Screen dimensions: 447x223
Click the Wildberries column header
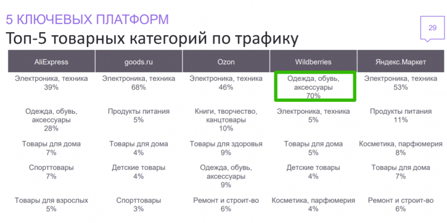(x=313, y=61)
